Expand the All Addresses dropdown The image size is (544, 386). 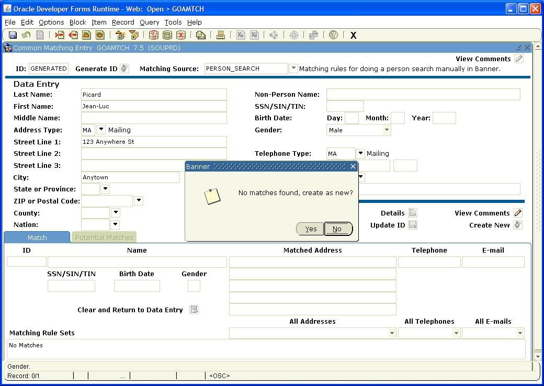[392, 333]
